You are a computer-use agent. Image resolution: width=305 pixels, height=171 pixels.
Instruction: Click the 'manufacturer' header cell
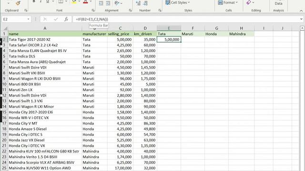94,34
